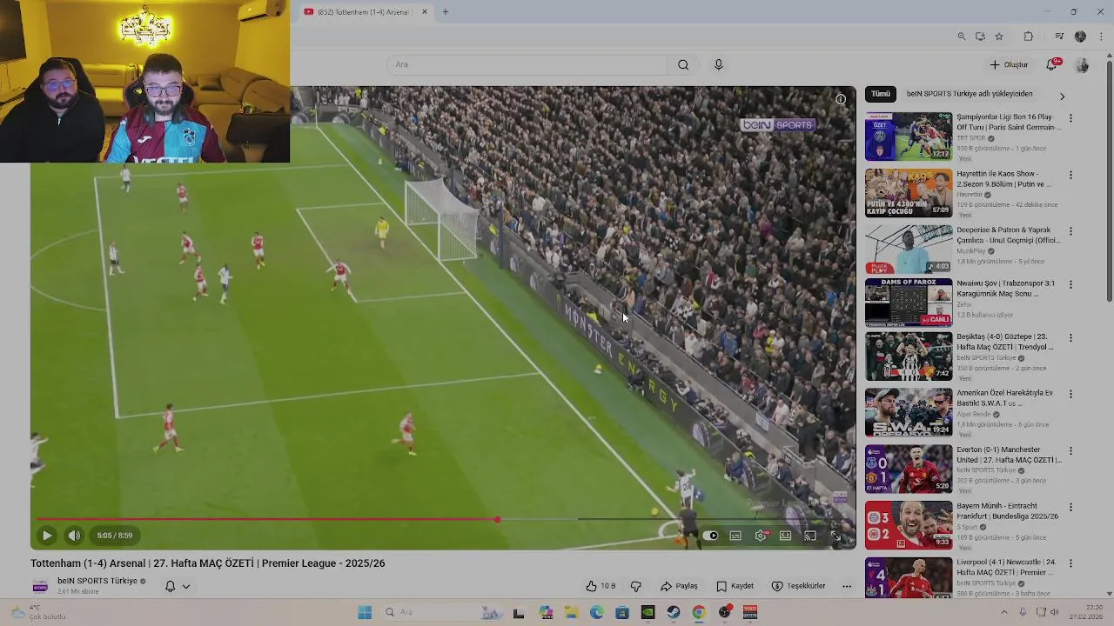Open Chrome's extensions puzzle icon
This screenshot has height=626, width=1114.
pyautogui.click(x=1029, y=37)
